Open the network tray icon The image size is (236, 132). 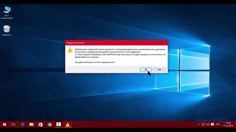point(204,125)
